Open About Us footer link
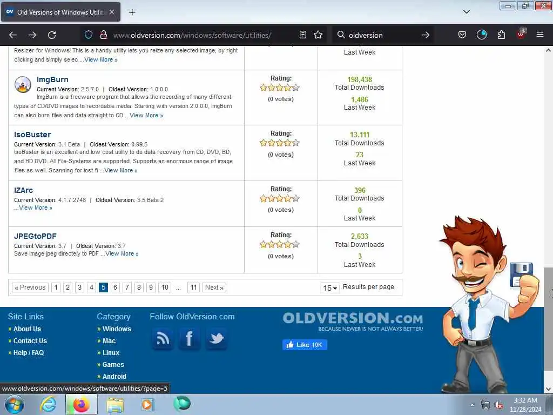 (x=27, y=329)
